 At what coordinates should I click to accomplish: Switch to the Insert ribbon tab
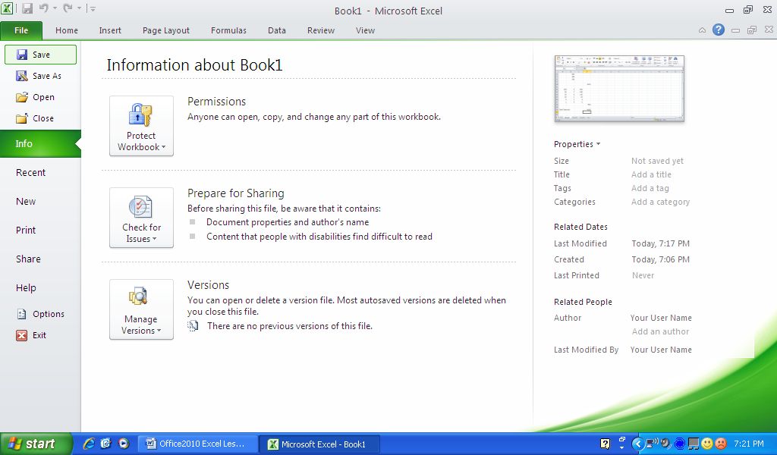coord(110,30)
